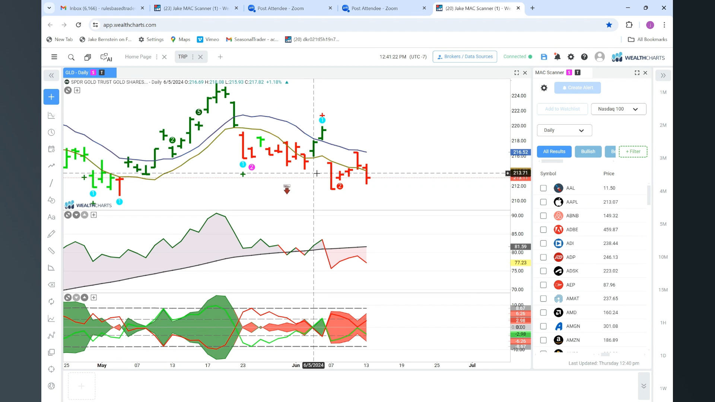Switch to Gmail Inbox browser tab
This screenshot has height=402, width=715.
[102, 8]
